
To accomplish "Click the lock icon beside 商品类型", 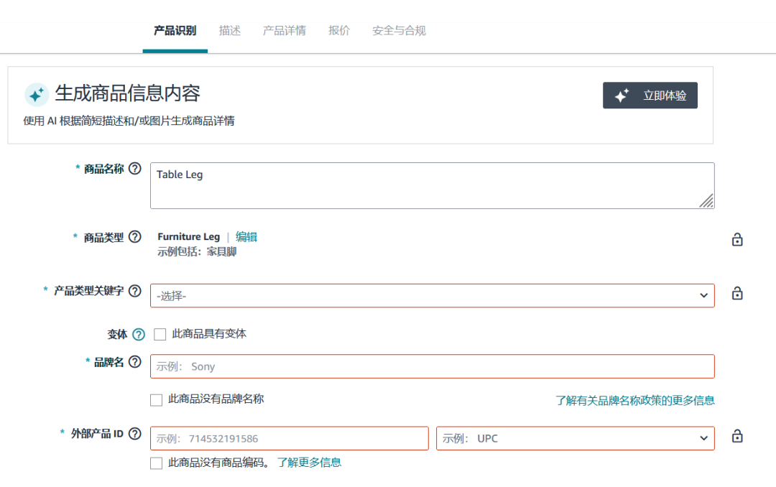I will (x=737, y=239).
